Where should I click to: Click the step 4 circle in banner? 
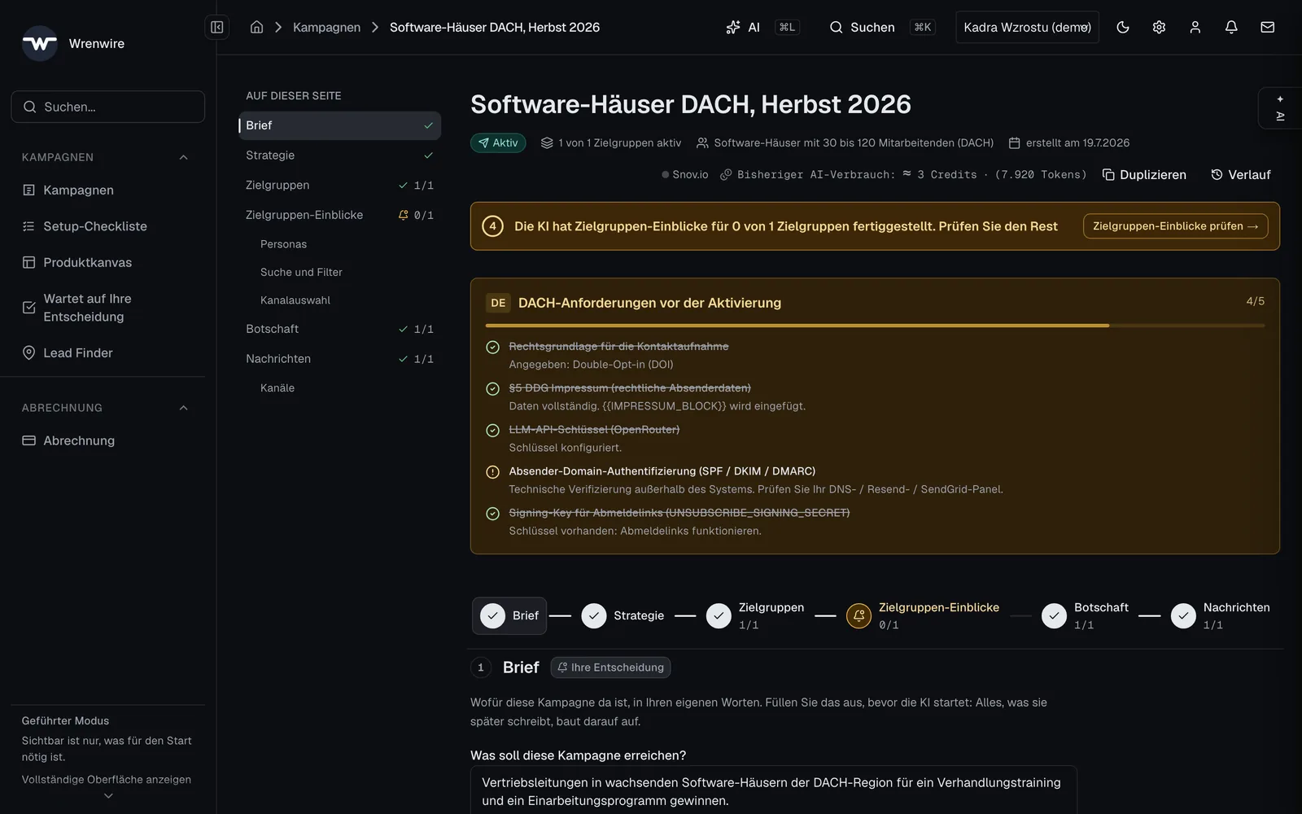tap(492, 226)
